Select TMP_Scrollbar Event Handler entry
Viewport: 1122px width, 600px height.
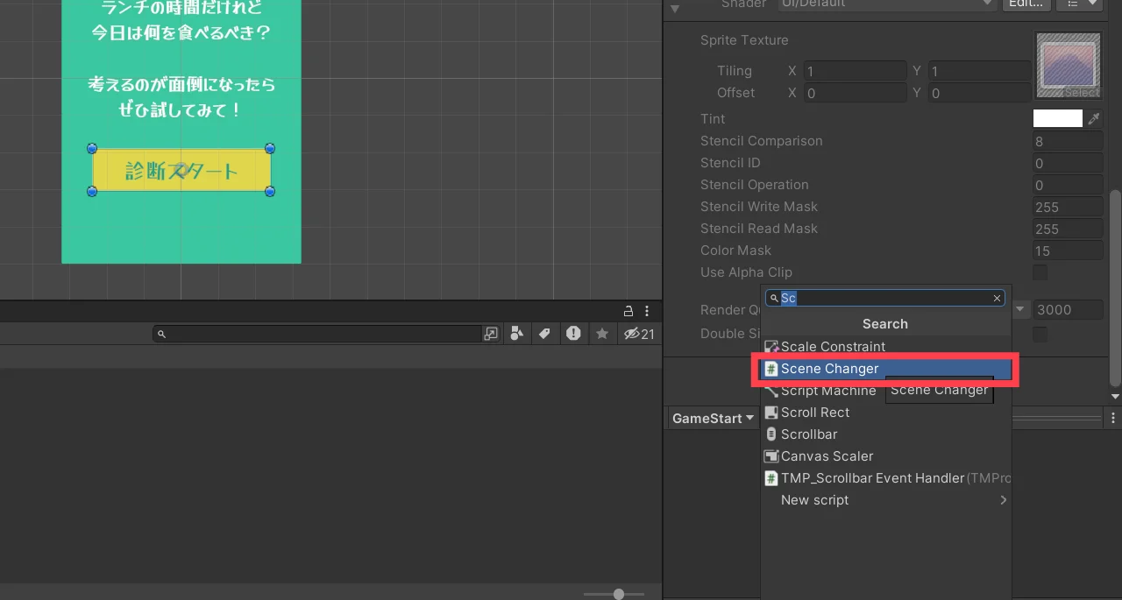(885, 478)
